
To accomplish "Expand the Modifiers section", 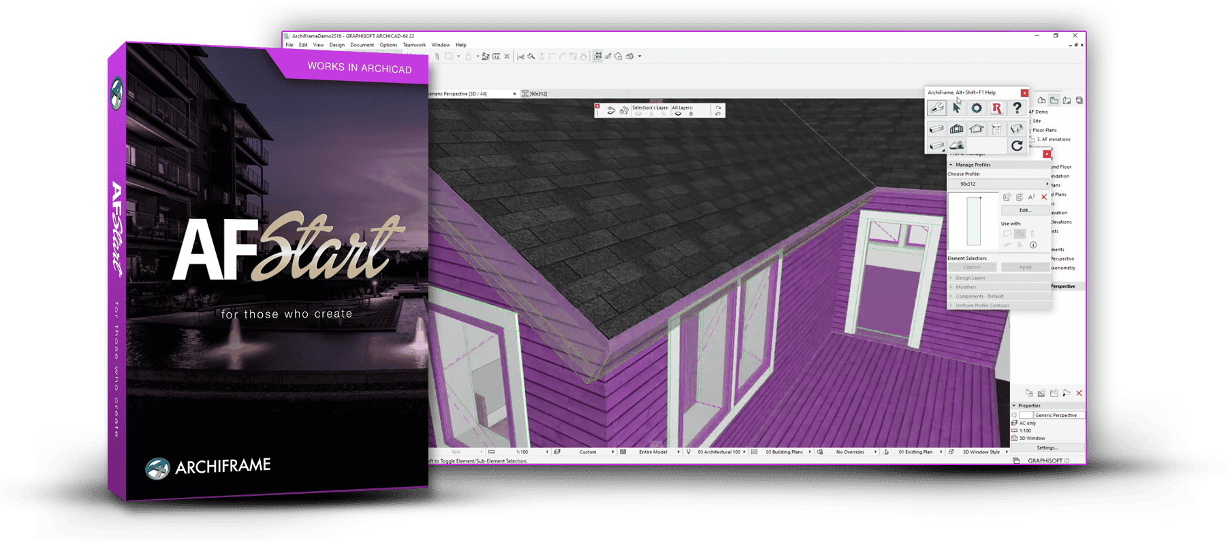I will (x=998, y=287).
